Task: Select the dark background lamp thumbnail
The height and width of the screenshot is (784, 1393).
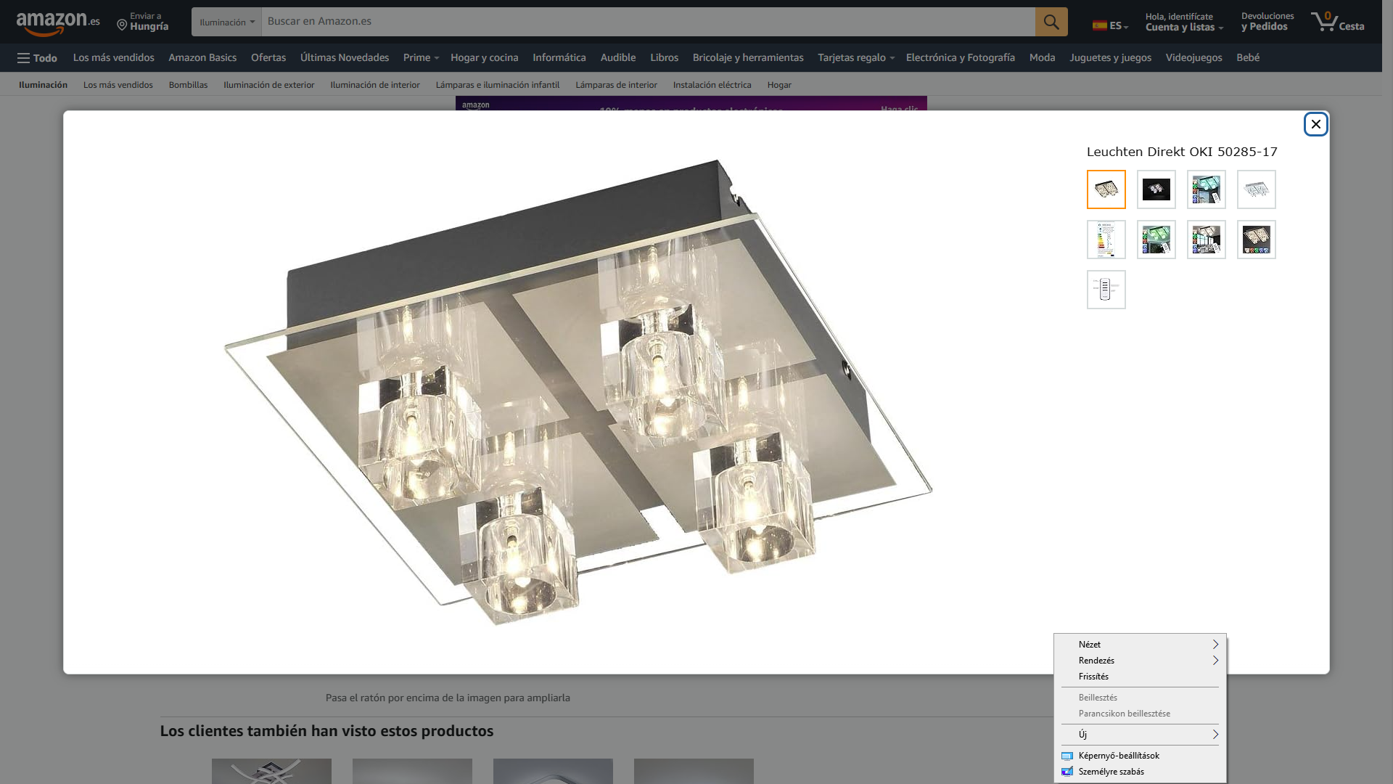Action: pyautogui.click(x=1156, y=189)
